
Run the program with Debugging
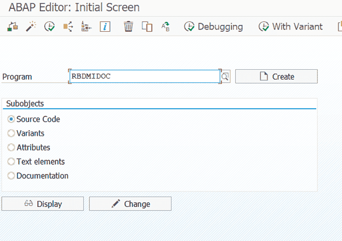tap(214, 26)
